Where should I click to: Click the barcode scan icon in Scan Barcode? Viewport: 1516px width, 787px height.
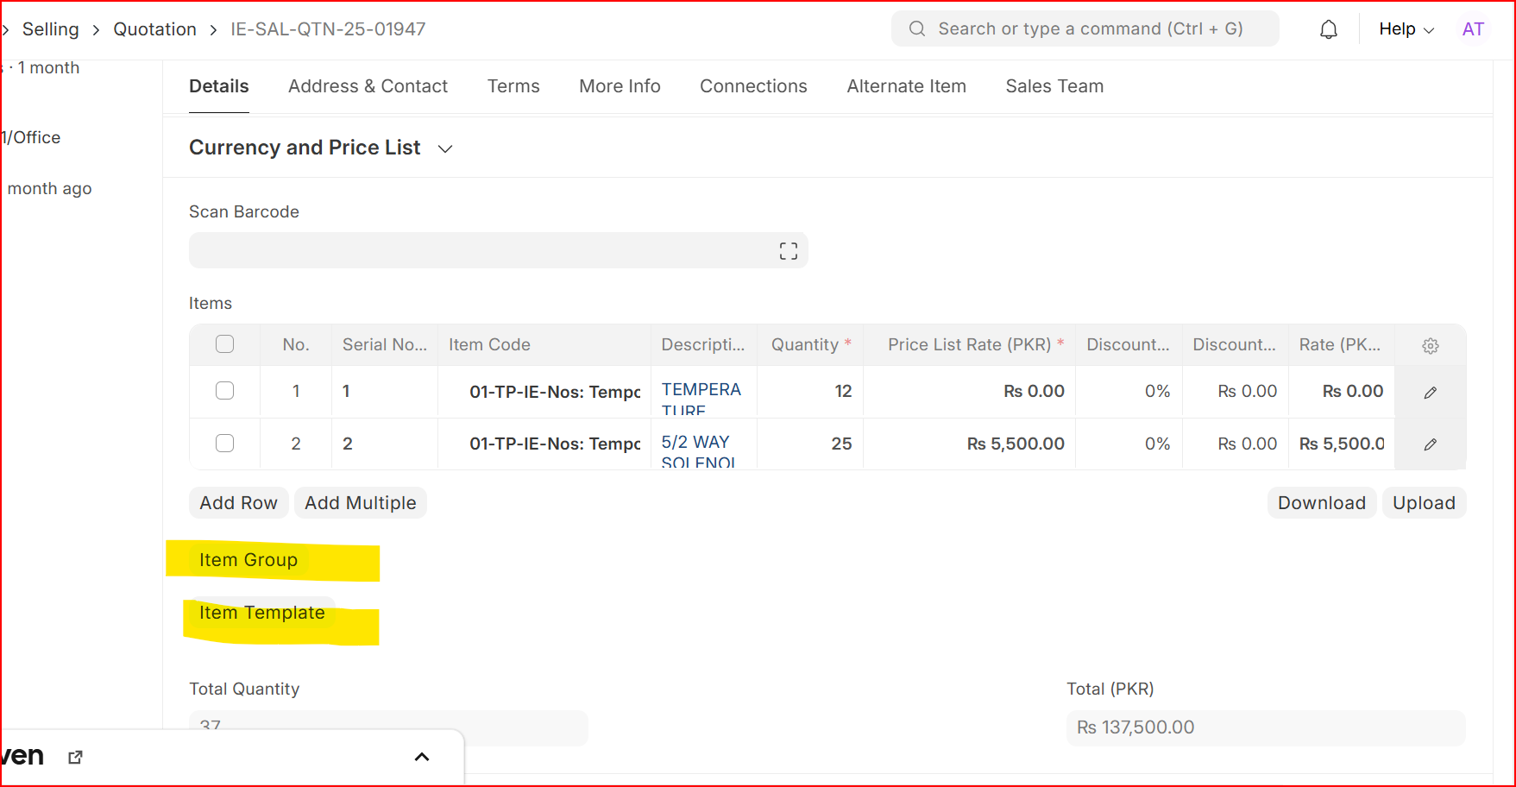pos(787,250)
